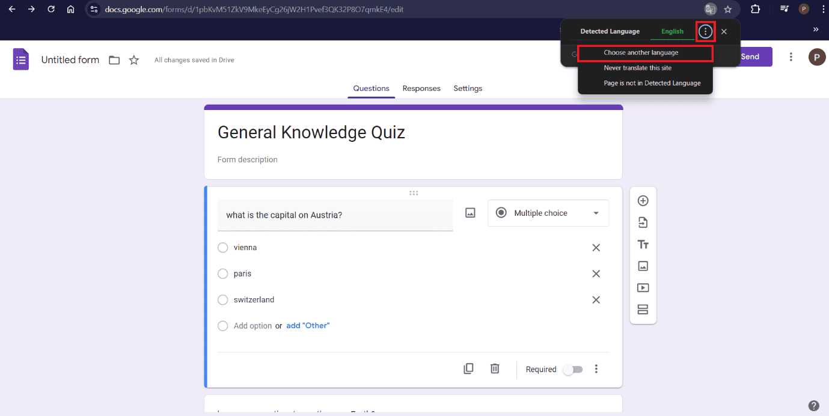The width and height of the screenshot is (829, 416).
Task: Show hidden bookmarks chevron
Action: point(816,29)
